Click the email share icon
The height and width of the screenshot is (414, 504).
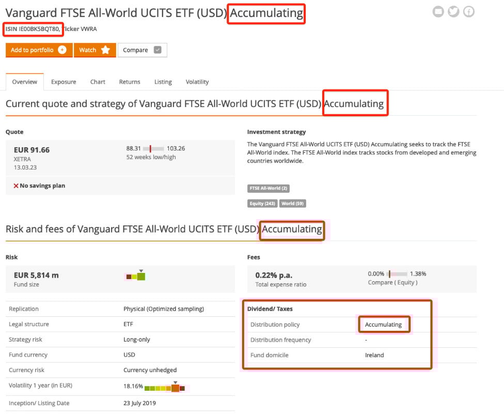pyautogui.click(x=438, y=11)
